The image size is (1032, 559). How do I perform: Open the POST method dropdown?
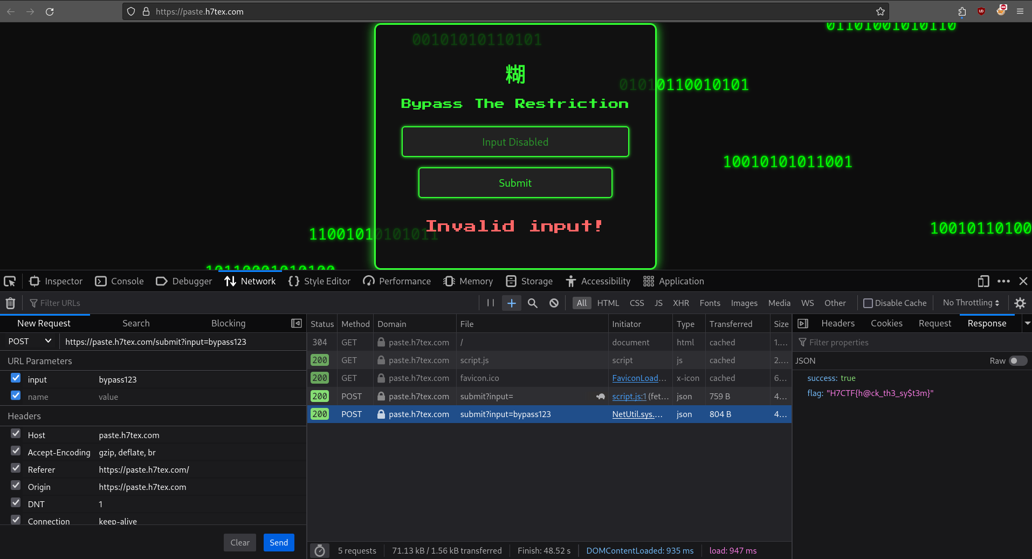click(30, 342)
